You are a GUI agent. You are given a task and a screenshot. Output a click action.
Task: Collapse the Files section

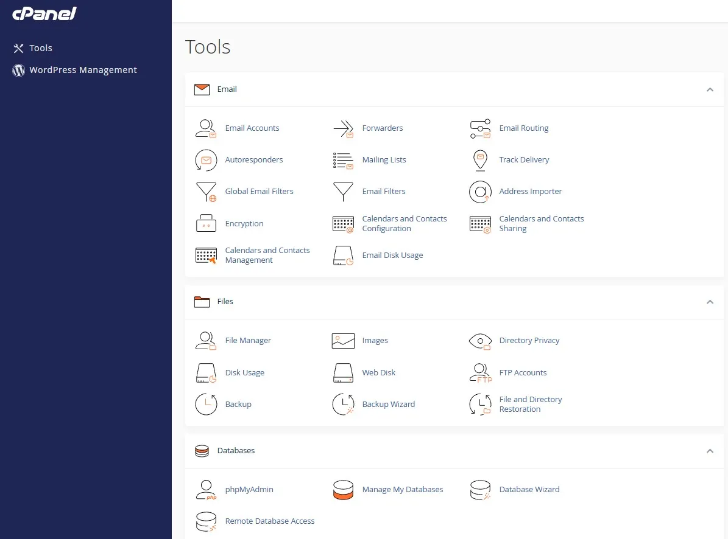(x=710, y=302)
